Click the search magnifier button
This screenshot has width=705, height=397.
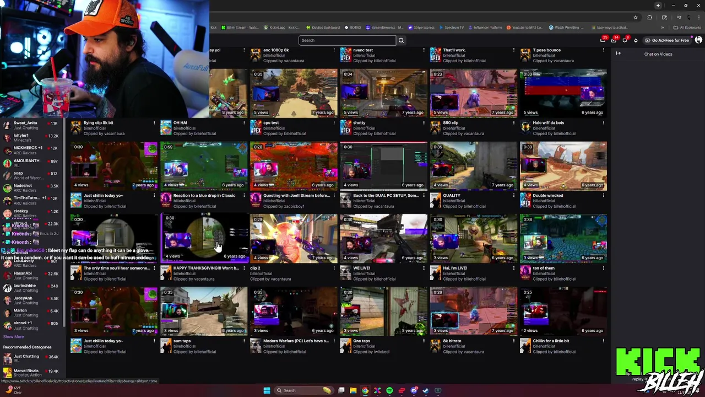tap(401, 40)
